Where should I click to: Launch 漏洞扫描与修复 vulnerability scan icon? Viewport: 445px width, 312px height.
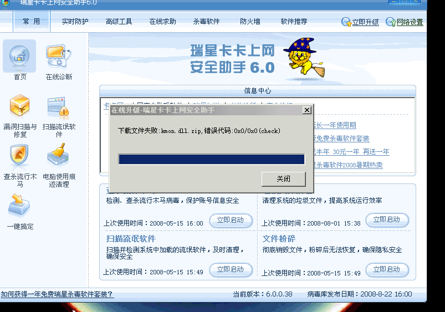pyautogui.click(x=19, y=106)
